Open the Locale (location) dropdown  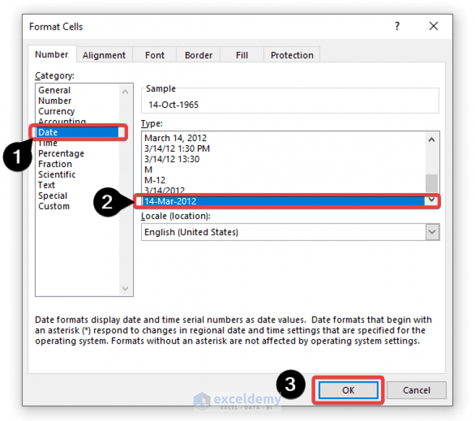tap(432, 232)
